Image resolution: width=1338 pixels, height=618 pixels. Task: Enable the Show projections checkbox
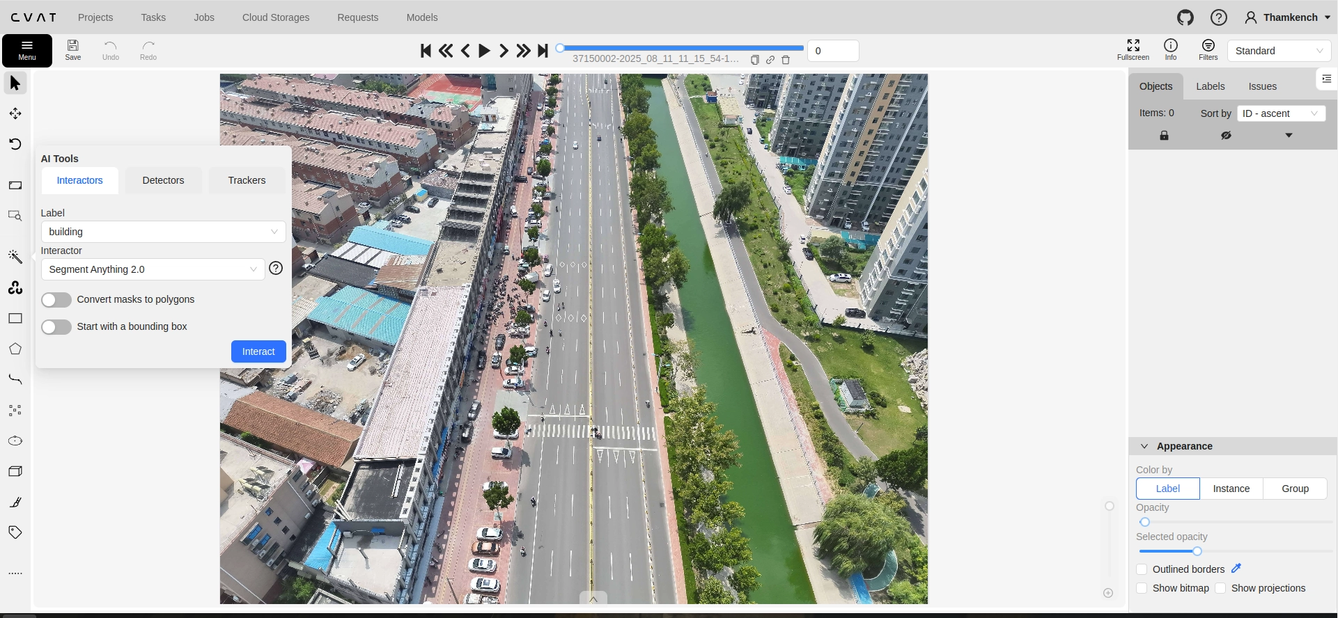click(1220, 588)
